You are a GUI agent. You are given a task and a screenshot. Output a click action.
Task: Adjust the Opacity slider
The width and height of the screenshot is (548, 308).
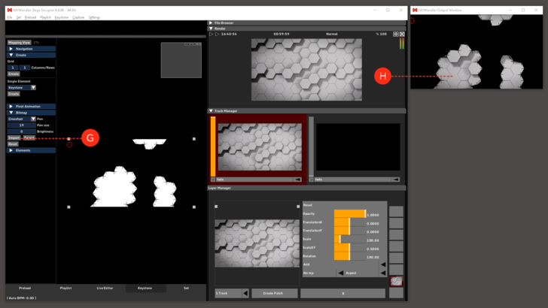click(350, 214)
